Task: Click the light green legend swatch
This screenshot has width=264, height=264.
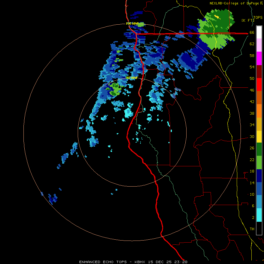Action: pos(259,162)
